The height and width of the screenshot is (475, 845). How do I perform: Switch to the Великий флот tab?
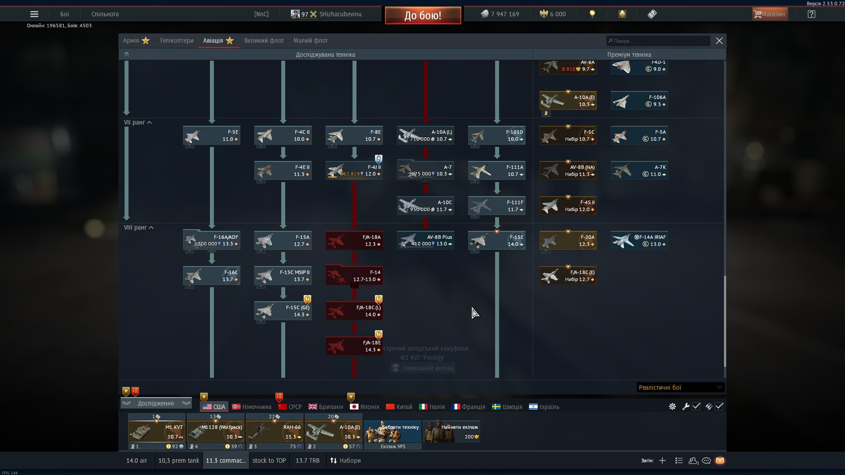coord(264,40)
